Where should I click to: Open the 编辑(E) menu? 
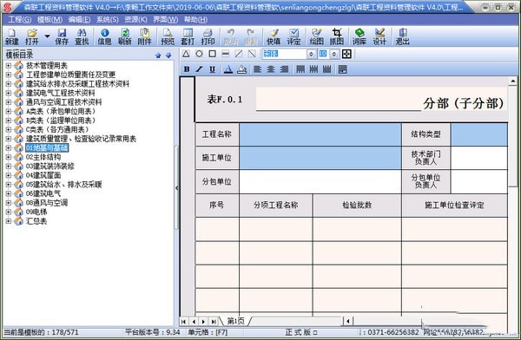tap(79, 20)
